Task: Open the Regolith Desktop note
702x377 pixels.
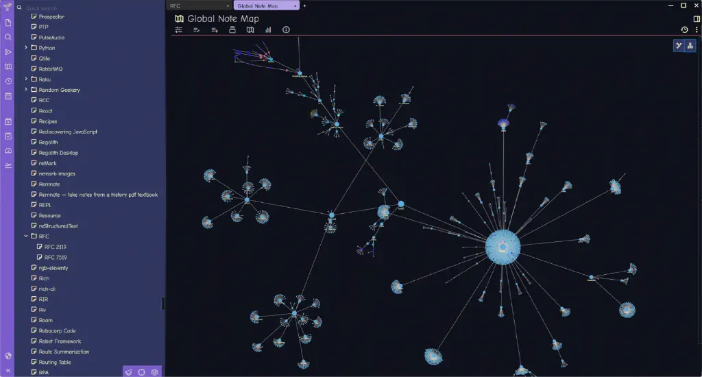Action: pos(58,153)
